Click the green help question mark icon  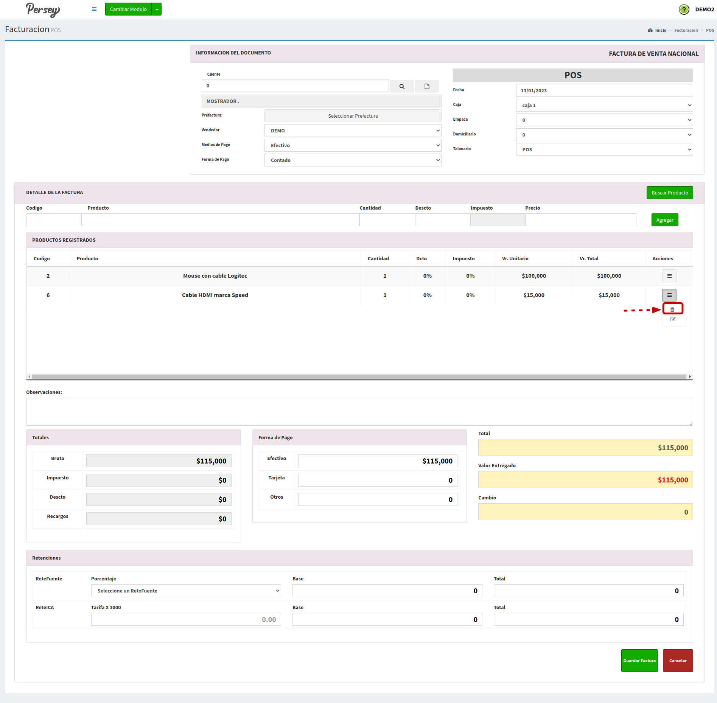click(684, 9)
